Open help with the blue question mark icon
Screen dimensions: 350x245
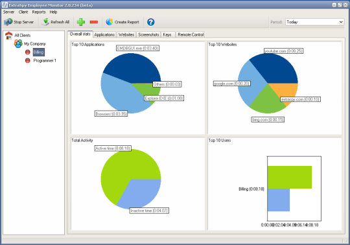click(x=150, y=22)
